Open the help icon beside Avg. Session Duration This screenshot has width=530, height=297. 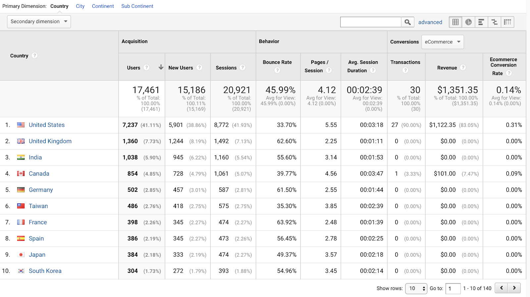[373, 70]
